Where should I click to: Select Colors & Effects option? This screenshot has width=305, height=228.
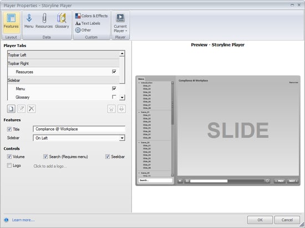[91, 16]
